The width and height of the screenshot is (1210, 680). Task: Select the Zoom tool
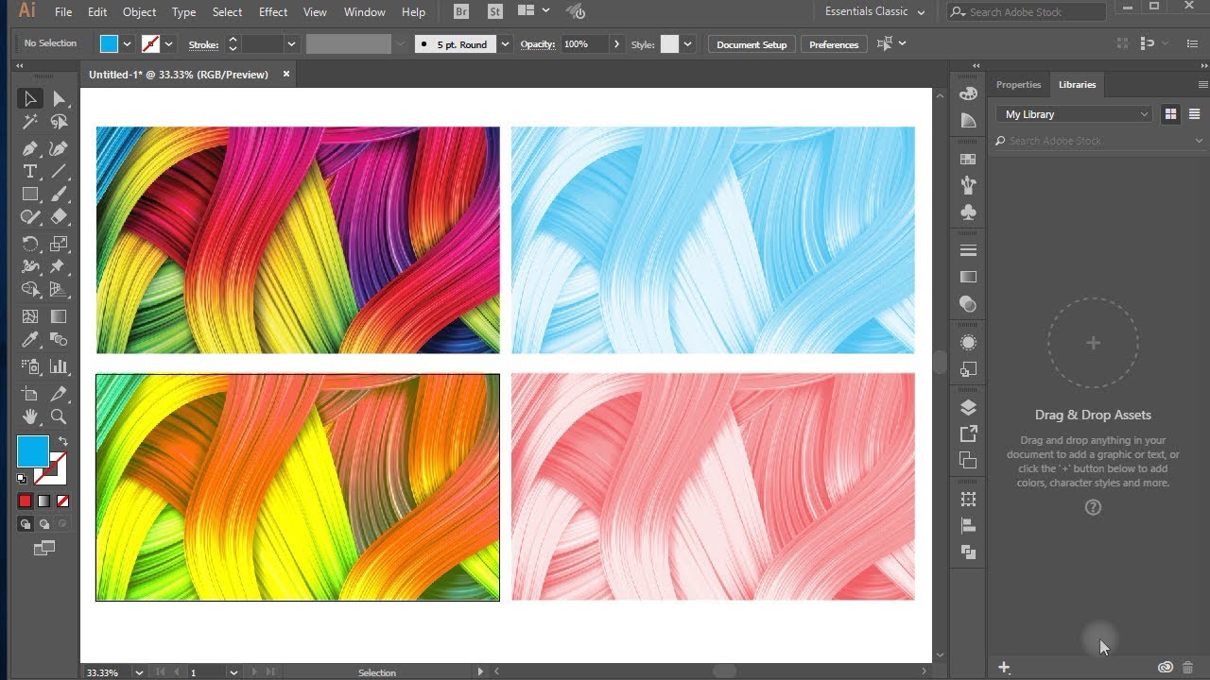(x=57, y=416)
